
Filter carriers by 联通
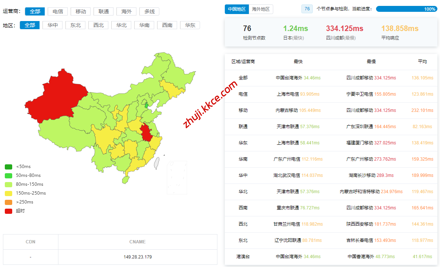(104, 11)
